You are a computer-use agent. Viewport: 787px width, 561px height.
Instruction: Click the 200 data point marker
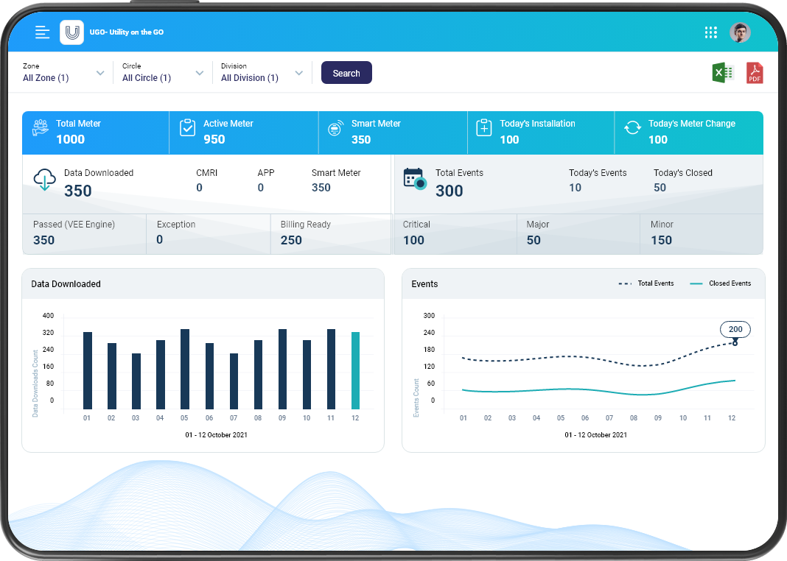(735, 343)
